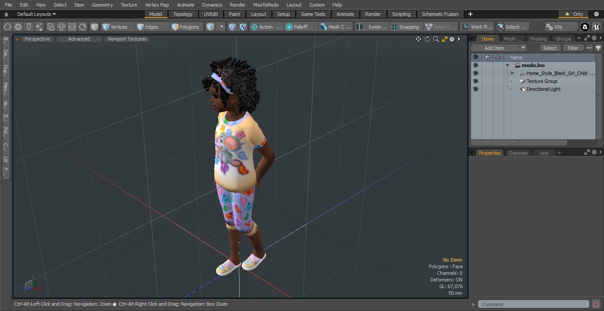Click the Unity cube icon beside Kits
The width and height of the screenshot is (604, 311).
pyautogui.click(x=585, y=27)
